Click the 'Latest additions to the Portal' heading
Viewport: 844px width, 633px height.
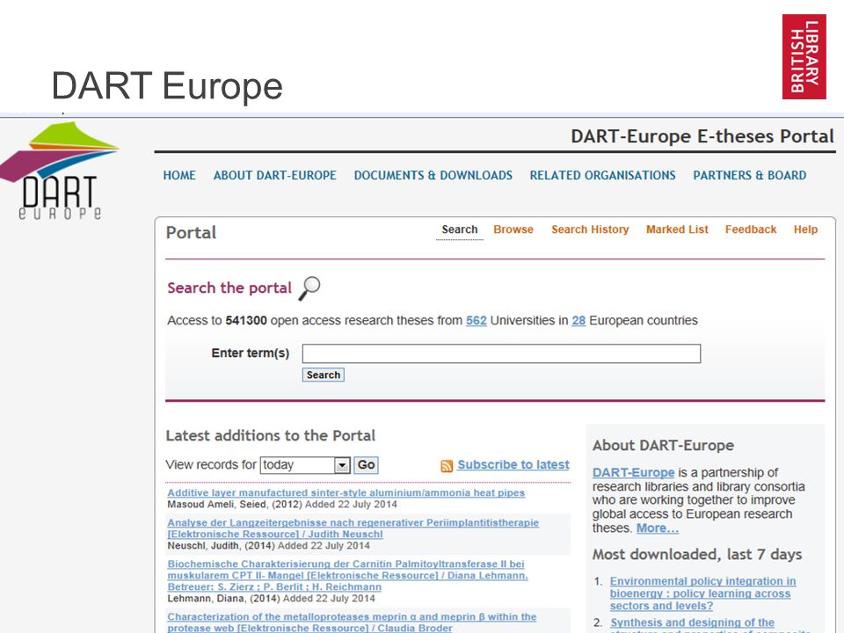(270, 435)
